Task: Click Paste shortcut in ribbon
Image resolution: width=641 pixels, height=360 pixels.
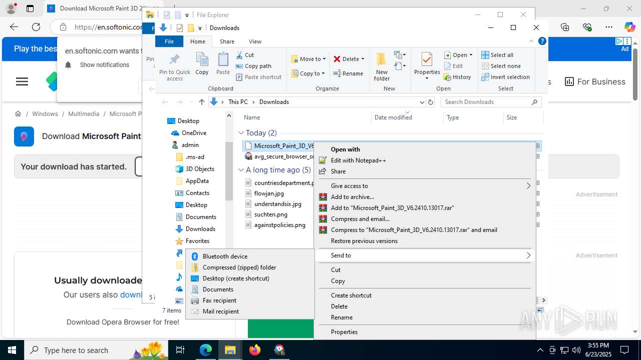Action: pyautogui.click(x=258, y=77)
